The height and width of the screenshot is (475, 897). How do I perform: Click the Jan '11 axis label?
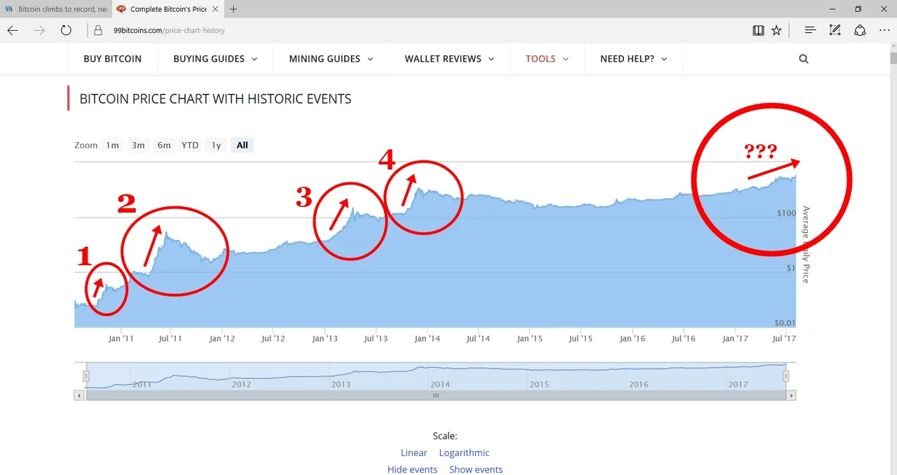pyautogui.click(x=121, y=339)
